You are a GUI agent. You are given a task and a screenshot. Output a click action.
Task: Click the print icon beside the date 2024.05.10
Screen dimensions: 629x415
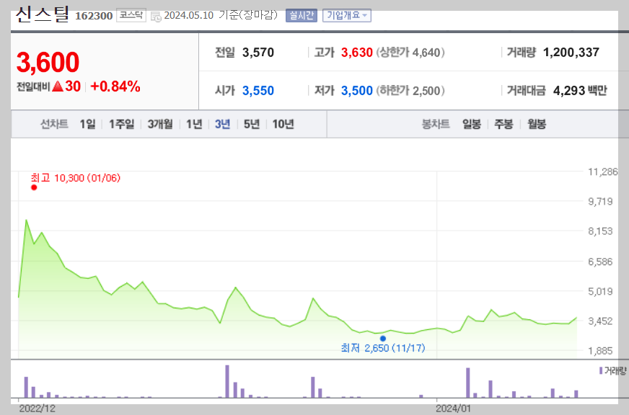[x=156, y=15]
